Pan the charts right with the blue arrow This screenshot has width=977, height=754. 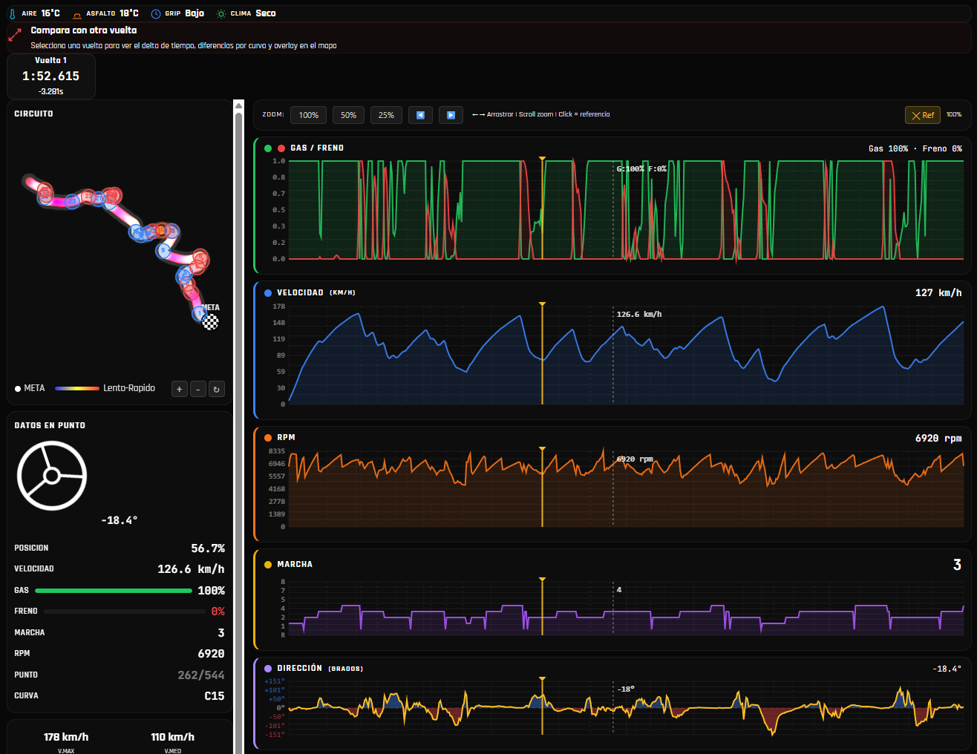click(451, 115)
